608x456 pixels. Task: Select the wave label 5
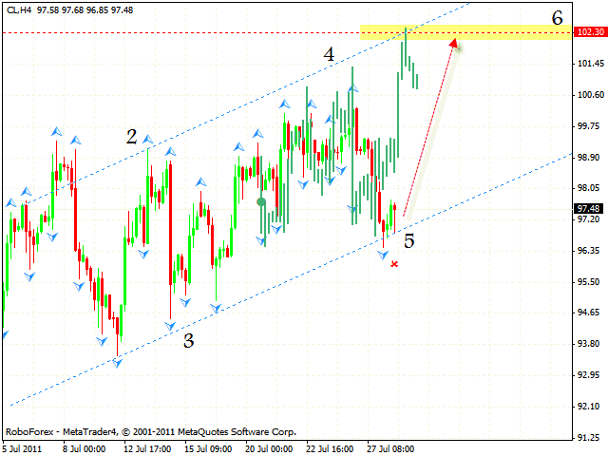(408, 240)
